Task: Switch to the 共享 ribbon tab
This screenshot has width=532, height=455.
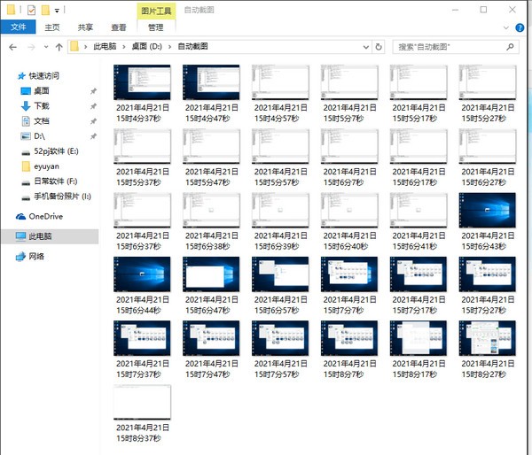Action: coord(86,27)
